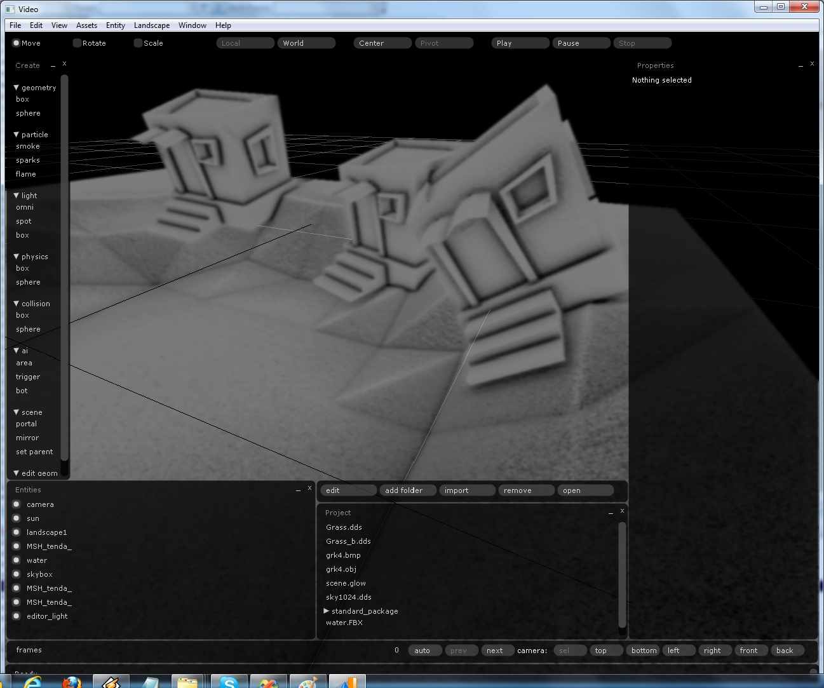Open the Entity menu
The height and width of the screenshot is (688, 824).
(116, 25)
